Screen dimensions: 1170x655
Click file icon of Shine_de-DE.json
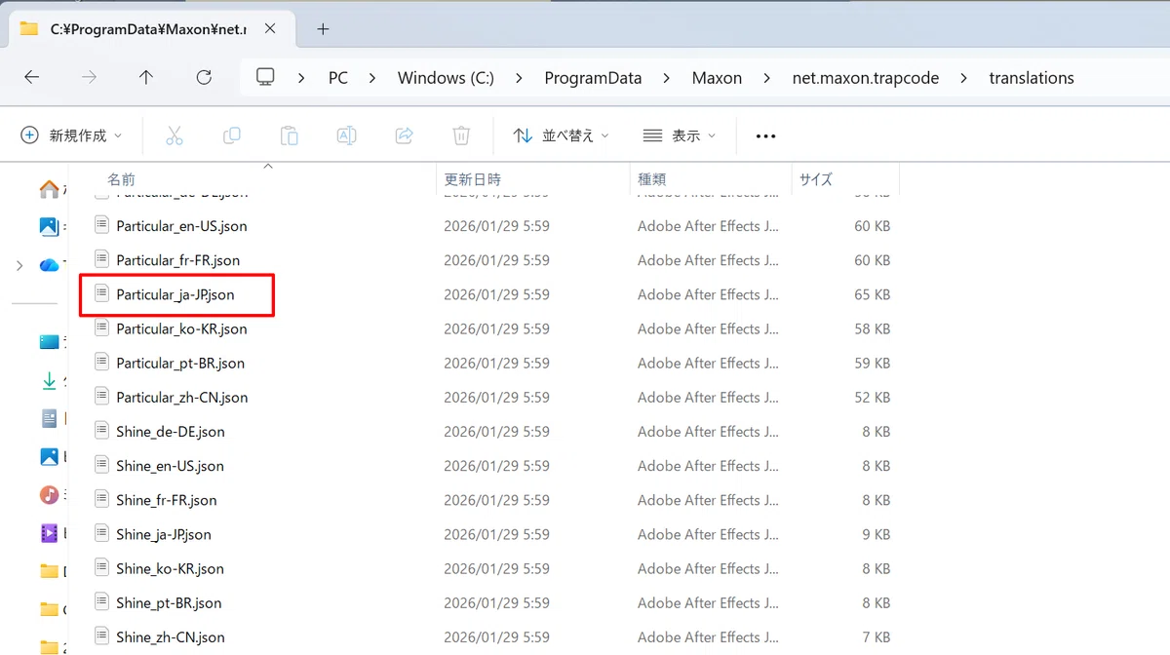click(101, 431)
